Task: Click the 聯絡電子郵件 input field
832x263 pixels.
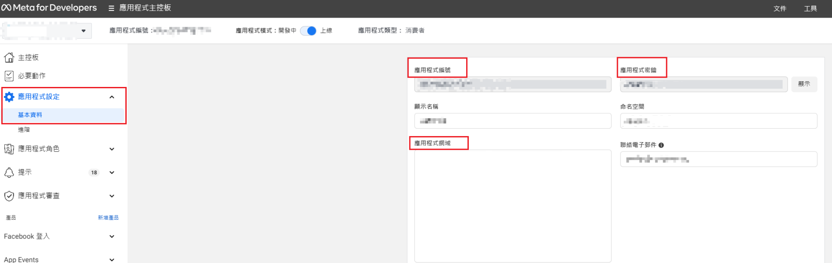Action: click(719, 159)
